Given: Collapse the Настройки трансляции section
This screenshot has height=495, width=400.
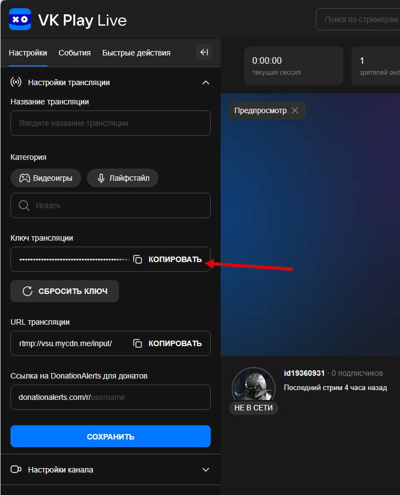Looking at the screenshot, I should [206, 82].
